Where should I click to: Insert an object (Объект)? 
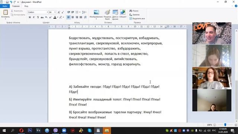[123, 14]
